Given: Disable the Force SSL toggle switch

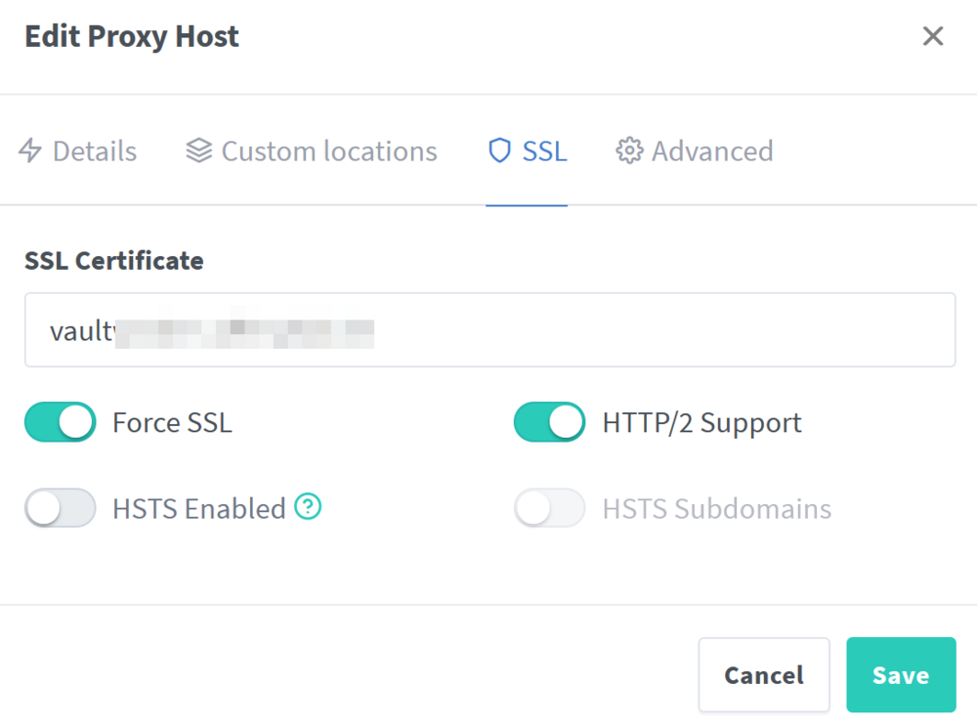Looking at the screenshot, I should click(61, 422).
